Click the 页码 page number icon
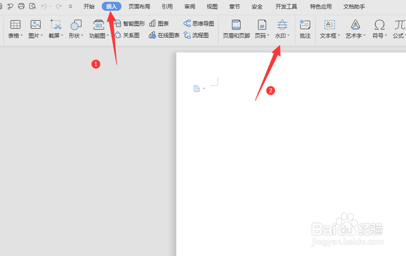 (262, 25)
